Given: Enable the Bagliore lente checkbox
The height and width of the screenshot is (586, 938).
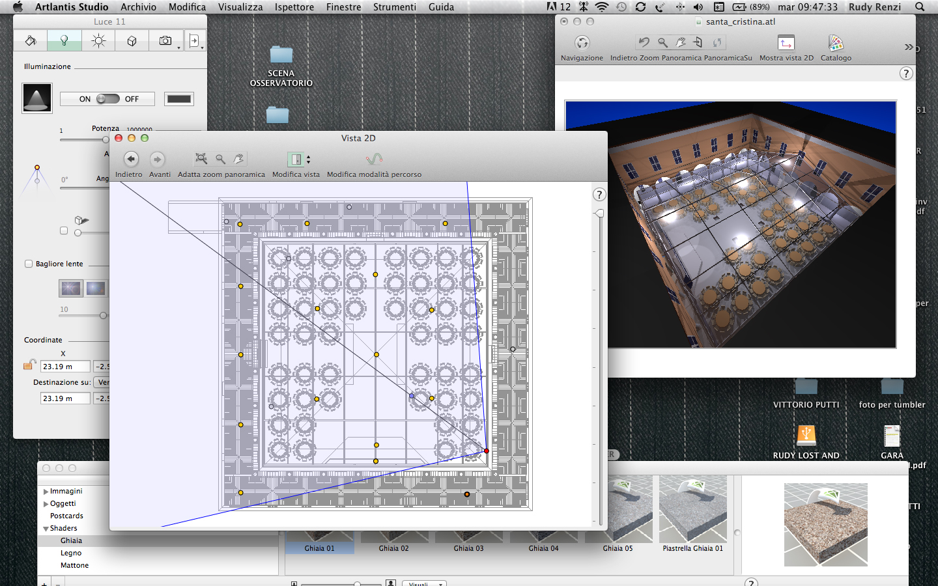Looking at the screenshot, I should point(29,264).
